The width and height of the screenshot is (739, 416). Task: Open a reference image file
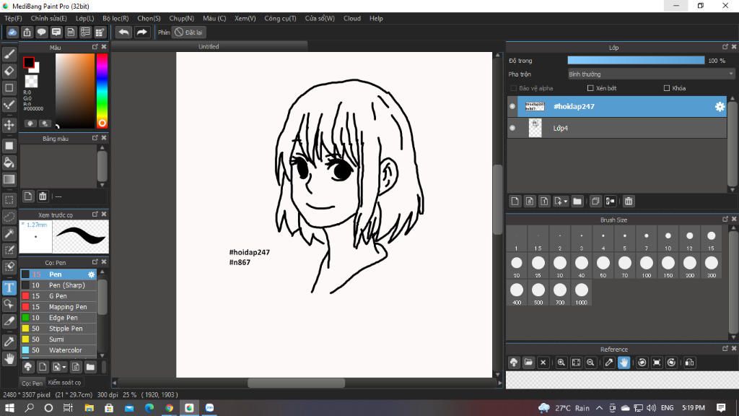click(x=528, y=363)
